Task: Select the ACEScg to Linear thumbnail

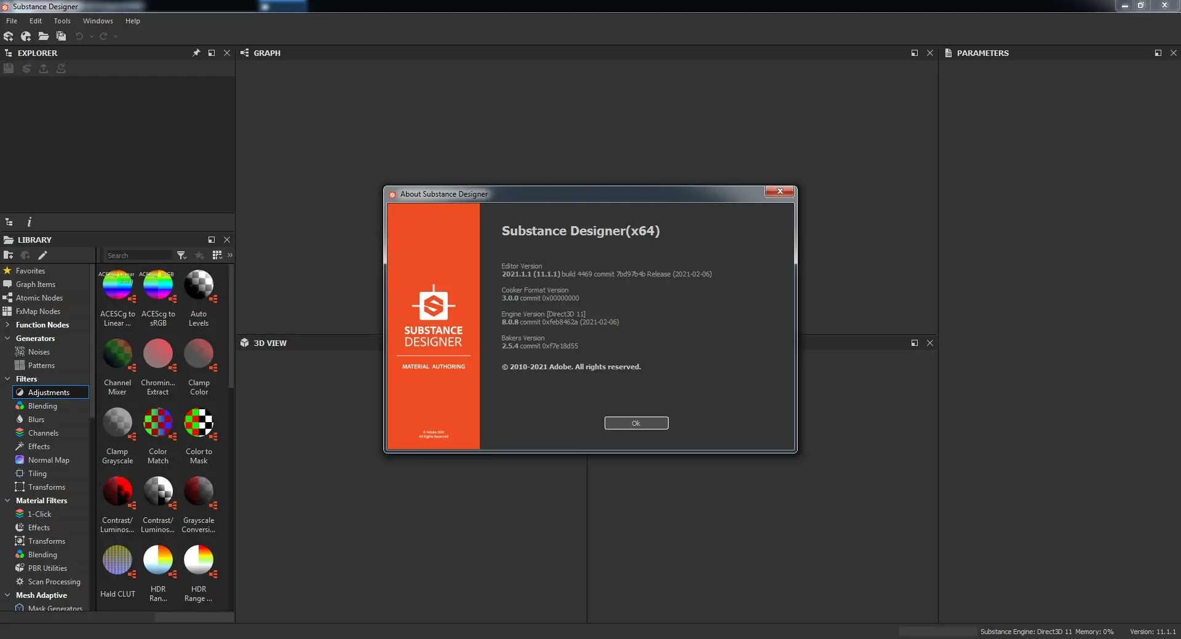Action: [x=117, y=285]
